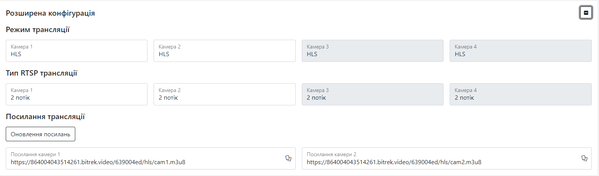The image size is (599, 176).
Task: Click the Розширена конфігурація heading
Action: click(x=50, y=13)
